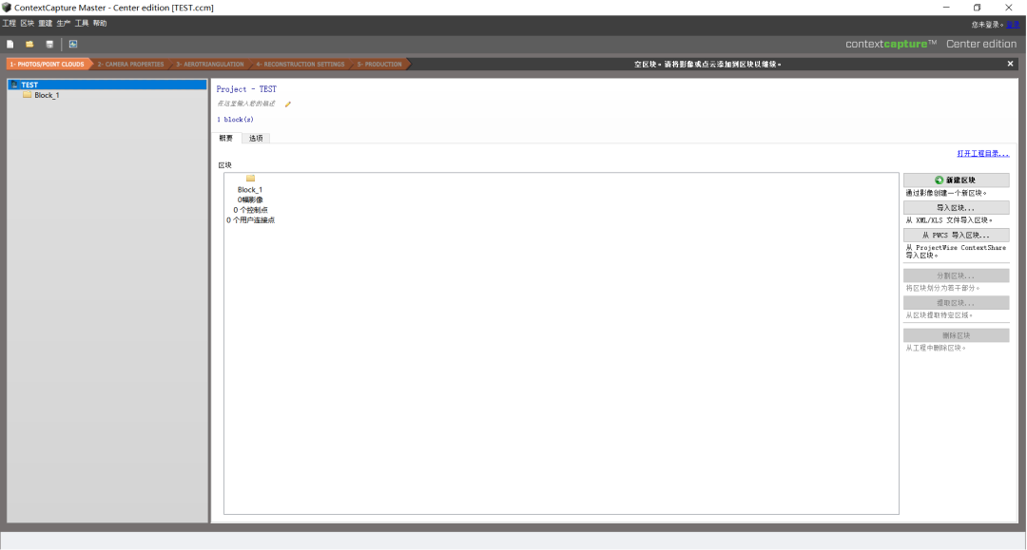Click the "区块" section label
Image resolution: width=1027 pixels, height=550 pixels.
224,165
